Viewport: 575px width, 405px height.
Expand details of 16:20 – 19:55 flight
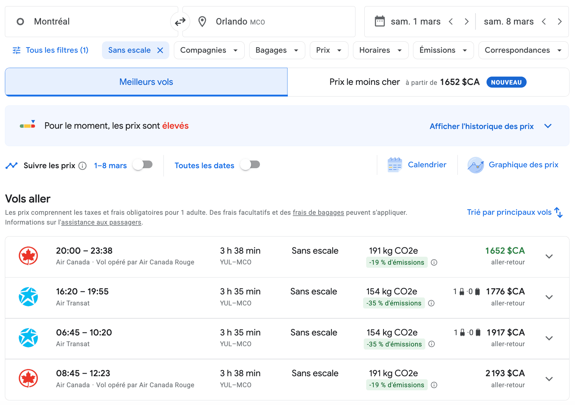coord(549,297)
